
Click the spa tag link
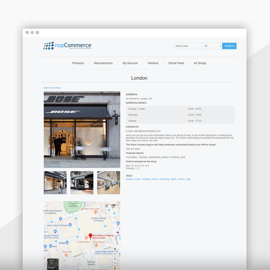tap(188, 179)
